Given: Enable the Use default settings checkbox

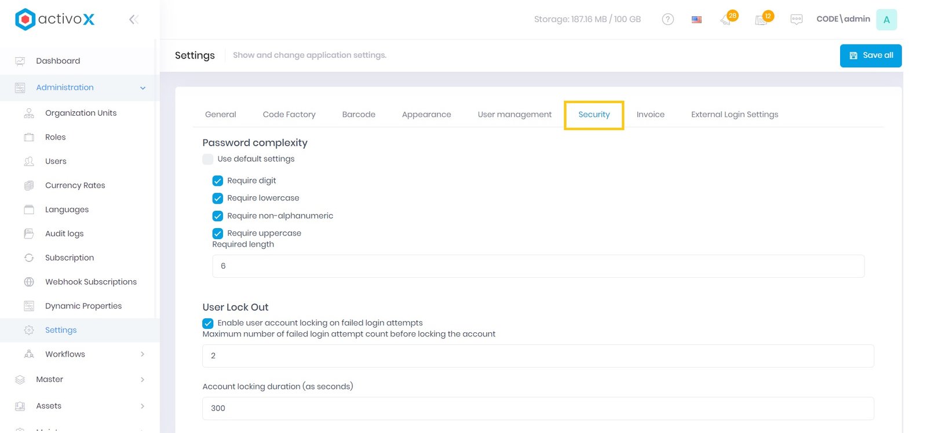Looking at the screenshot, I should click(208, 159).
